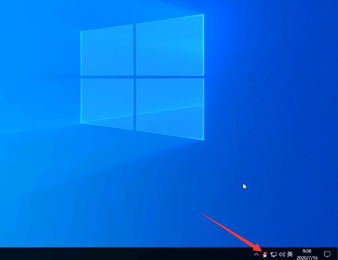338x260 pixels.
Task: Switch input method via the 英 indicator
Action: pyautogui.click(x=290, y=254)
